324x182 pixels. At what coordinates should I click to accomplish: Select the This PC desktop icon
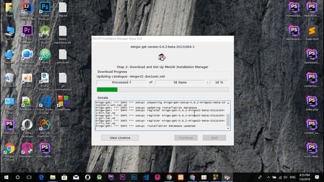pos(9,33)
